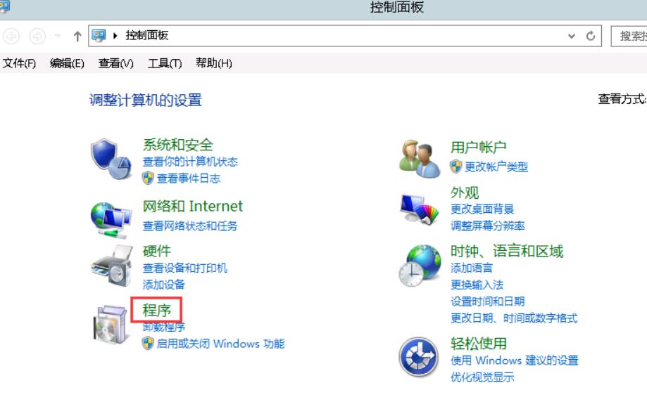Click the Clock, Language and Region globe icon

pos(420,266)
